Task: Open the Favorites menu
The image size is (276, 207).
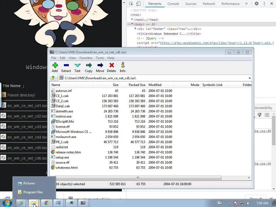Action: coord(86,58)
